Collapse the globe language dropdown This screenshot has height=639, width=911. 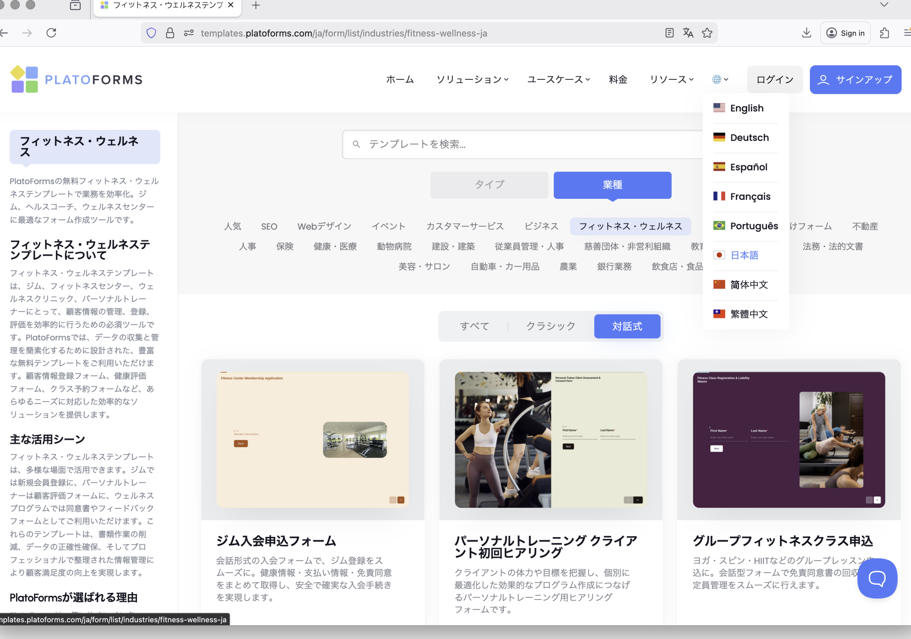(720, 79)
